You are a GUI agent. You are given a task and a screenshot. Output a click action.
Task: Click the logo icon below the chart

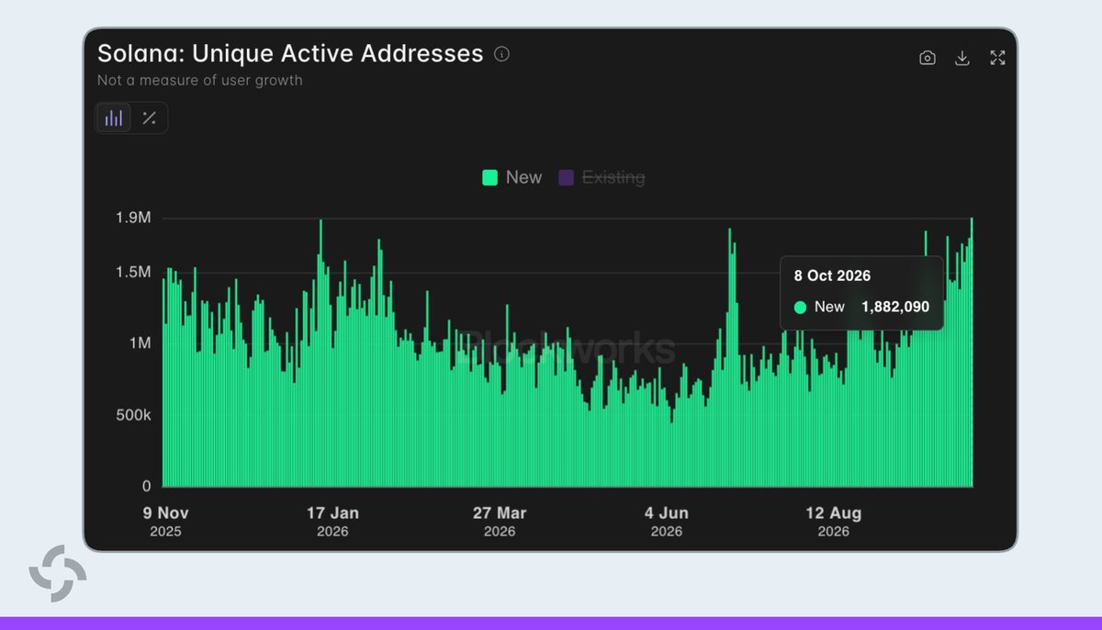(x=58, y=573)
